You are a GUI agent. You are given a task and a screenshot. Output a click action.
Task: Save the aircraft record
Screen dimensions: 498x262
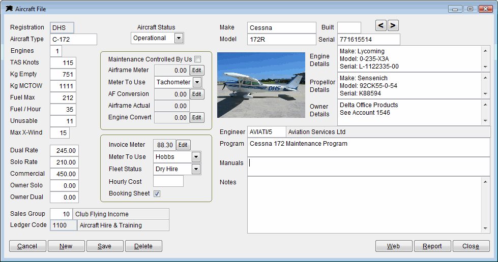point(105,246)
